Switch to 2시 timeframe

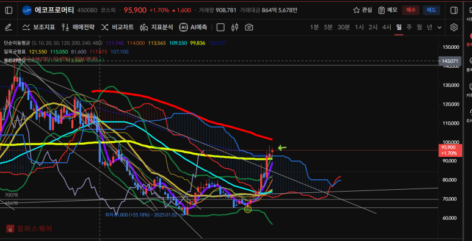click(x=373, y=27)
